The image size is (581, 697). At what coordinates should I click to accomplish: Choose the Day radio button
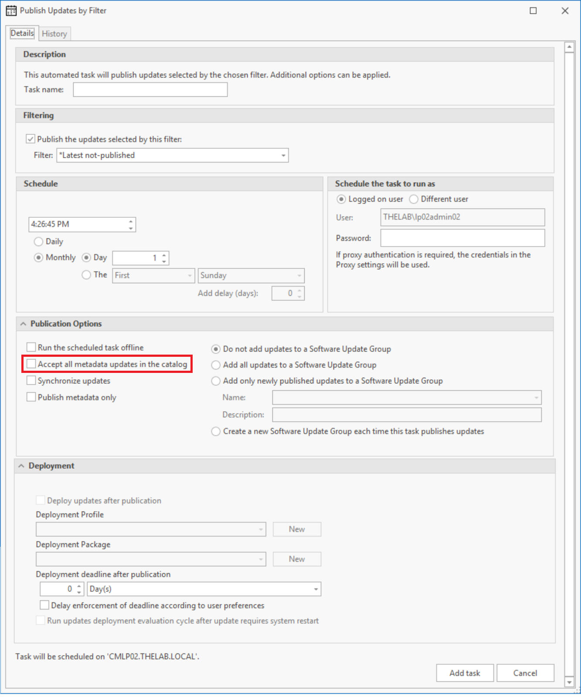[x=86, y=257]
